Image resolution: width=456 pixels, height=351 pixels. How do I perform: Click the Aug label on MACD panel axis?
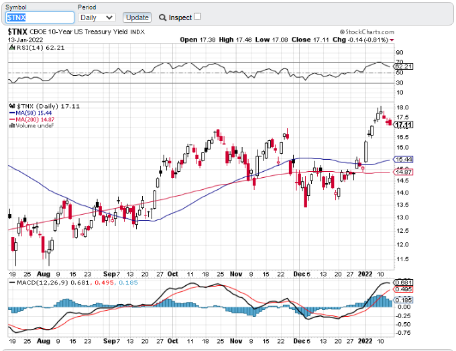click(x=44, y=341)
